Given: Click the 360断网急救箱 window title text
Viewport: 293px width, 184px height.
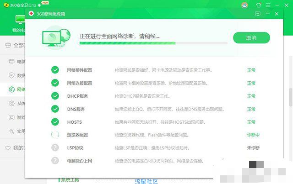Looking at the screenshot, I should (51, 14).
